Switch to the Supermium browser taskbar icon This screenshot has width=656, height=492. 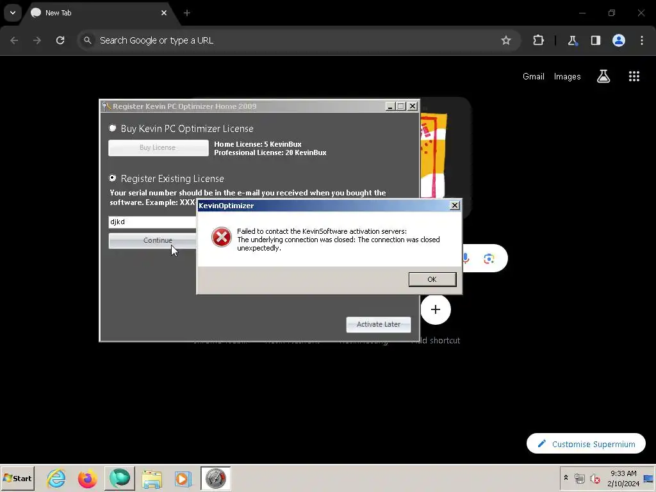[120, 478]
